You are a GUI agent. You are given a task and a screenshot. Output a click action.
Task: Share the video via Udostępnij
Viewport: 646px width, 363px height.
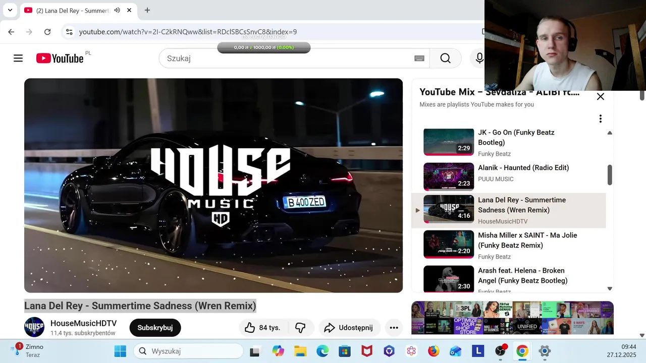[x=348, y=328]
